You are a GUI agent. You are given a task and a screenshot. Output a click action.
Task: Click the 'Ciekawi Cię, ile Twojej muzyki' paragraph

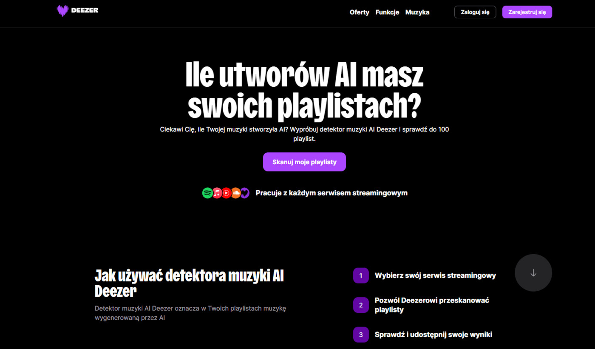coord(304,134)
